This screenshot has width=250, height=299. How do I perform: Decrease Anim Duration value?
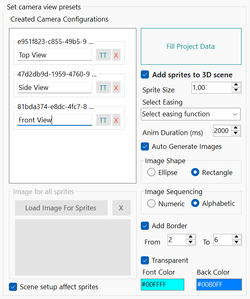click(236, 133)
